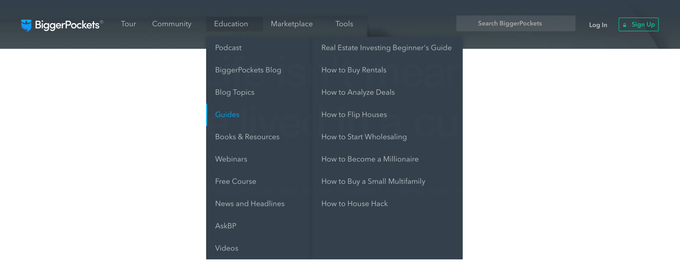This screenshot has height=279, width=680.
Task: Open the Tour menu item
Action: pos(128,24)
